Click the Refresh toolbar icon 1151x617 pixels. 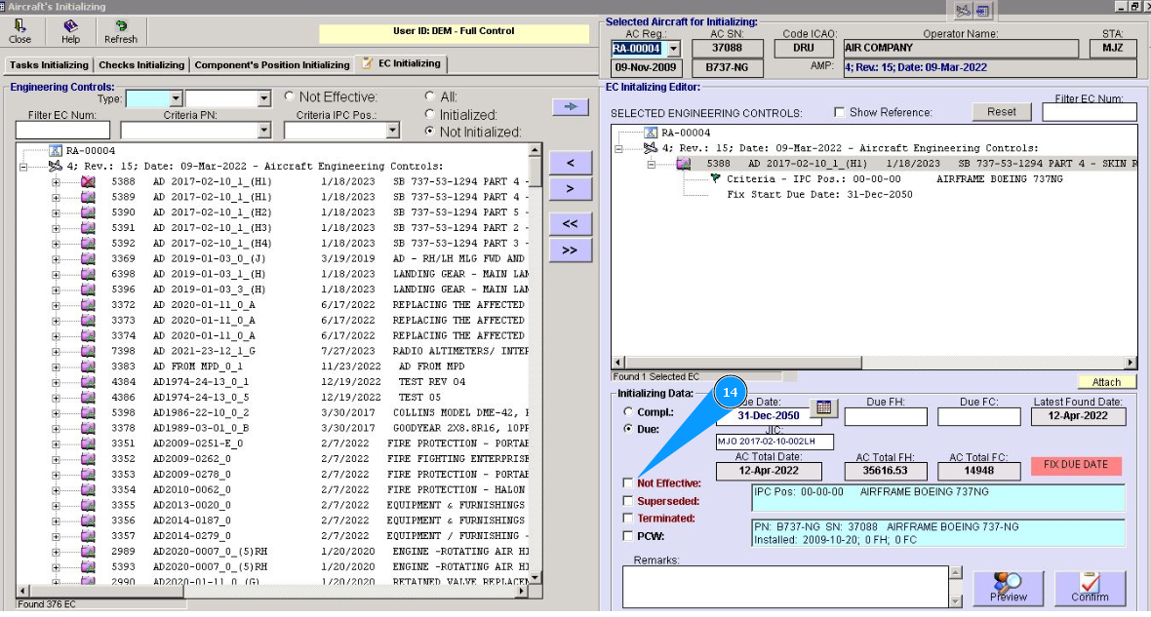(x=121, y=32)
